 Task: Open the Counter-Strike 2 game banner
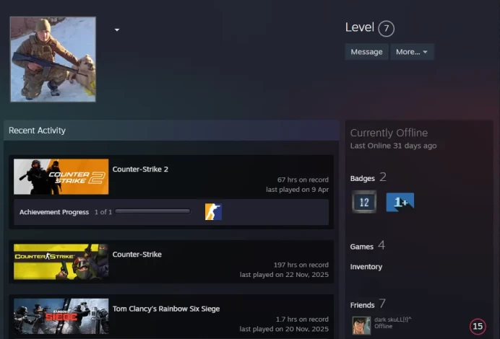tap(61, 177)
